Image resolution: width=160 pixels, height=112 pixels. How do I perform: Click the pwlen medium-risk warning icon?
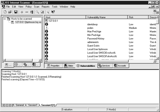tap(47, 28)
